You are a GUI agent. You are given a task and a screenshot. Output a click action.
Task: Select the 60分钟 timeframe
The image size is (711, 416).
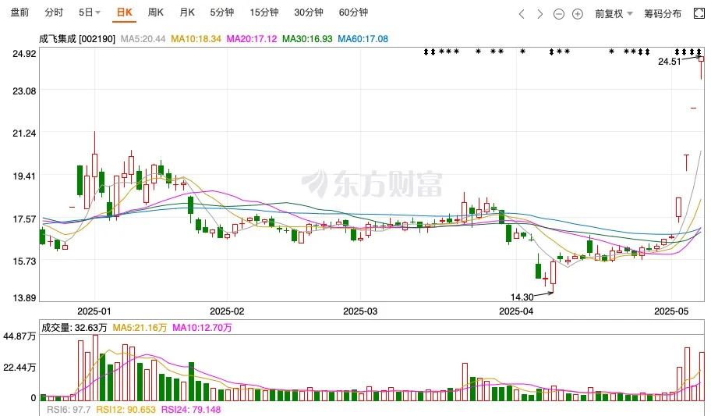click(x=353, y=13)
